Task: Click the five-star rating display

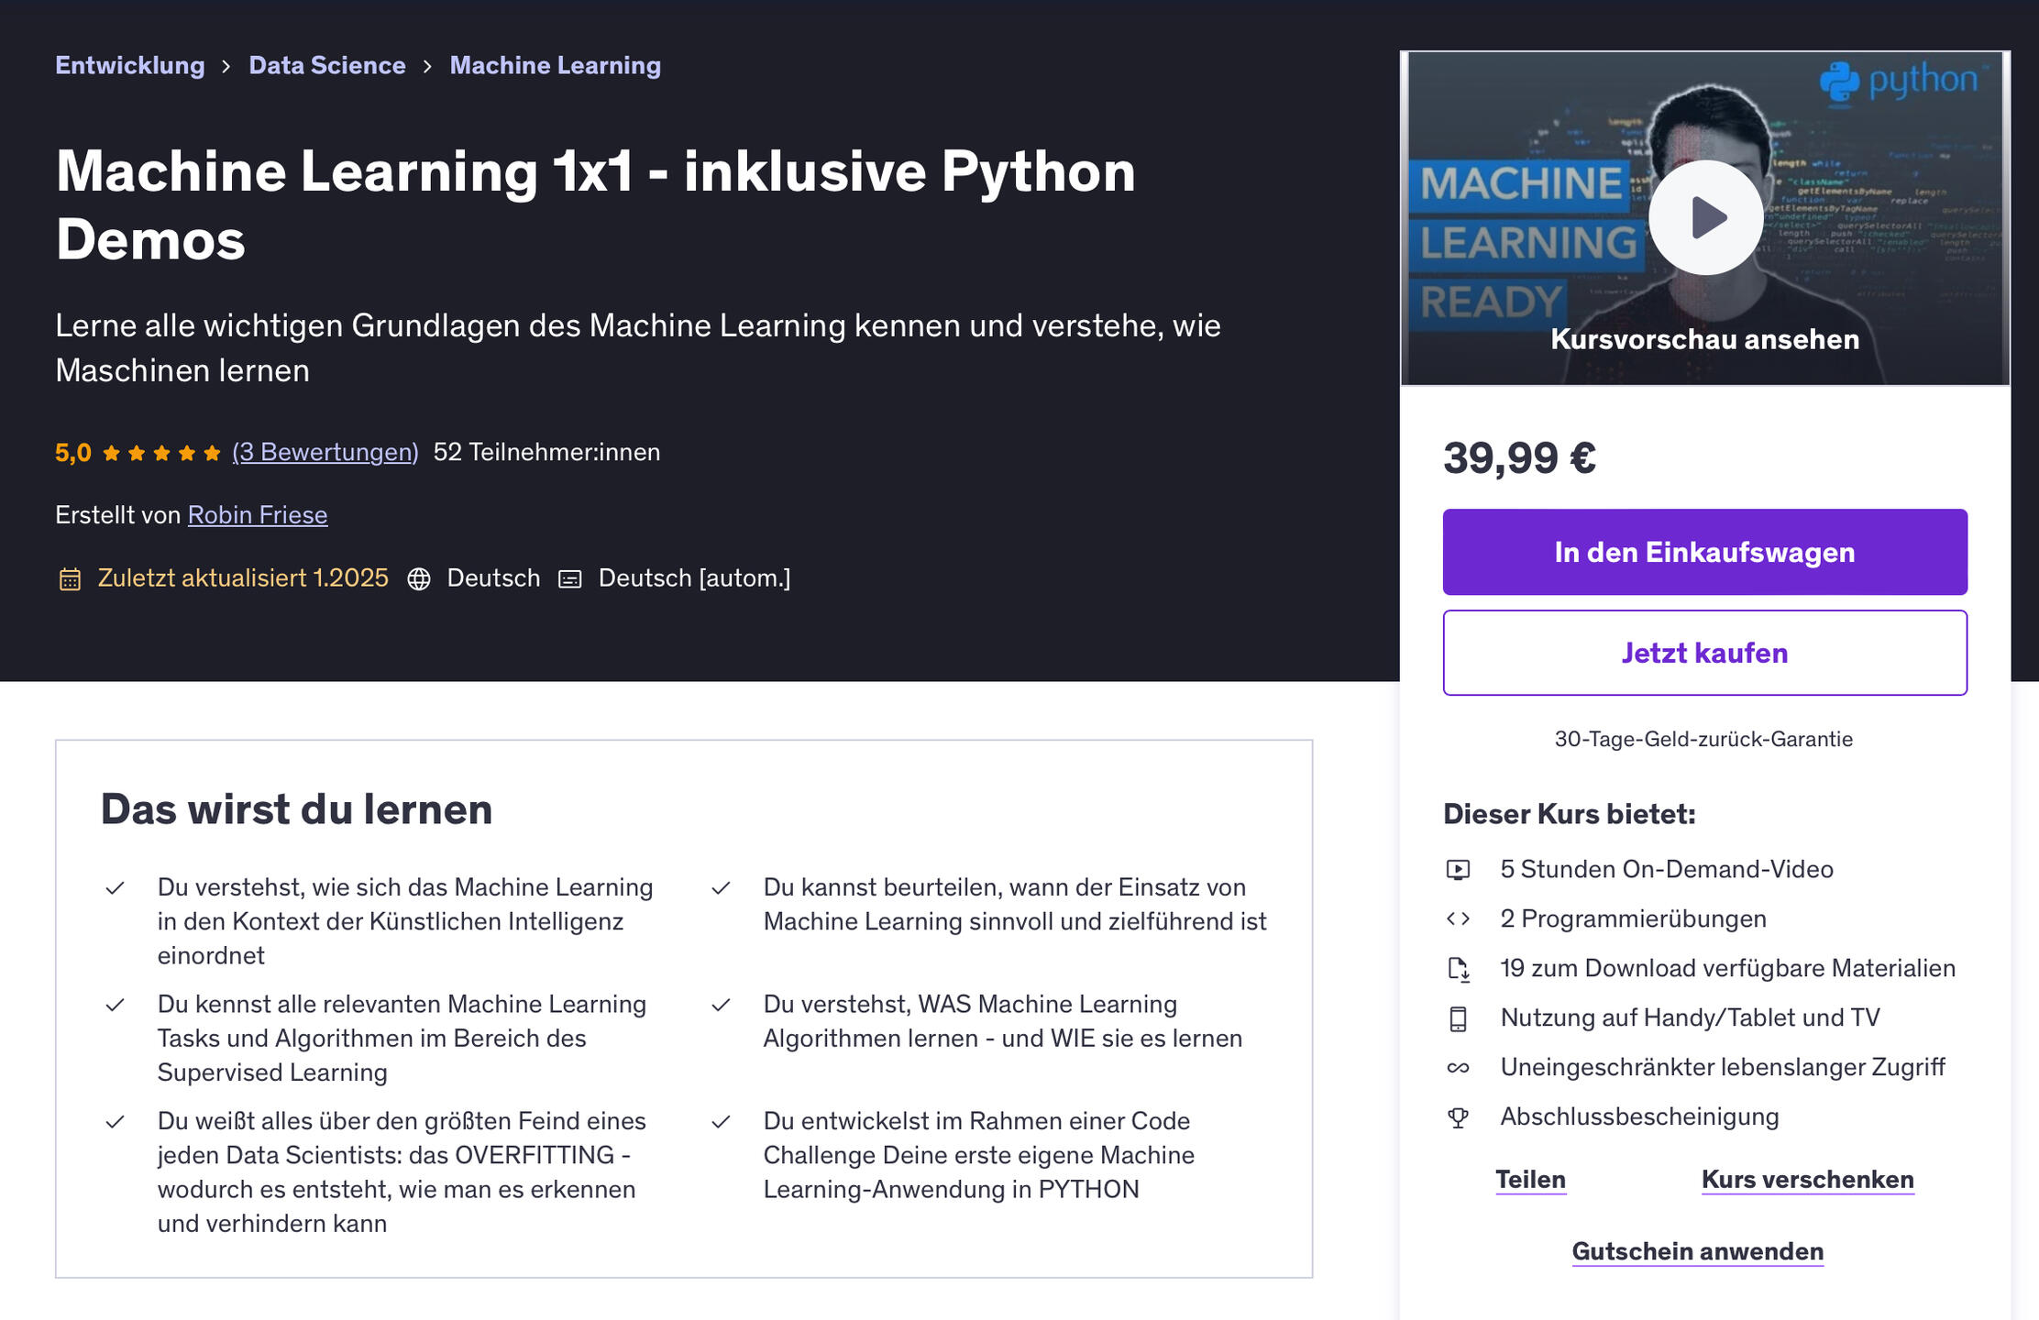Action: click(x=158, y=451)
